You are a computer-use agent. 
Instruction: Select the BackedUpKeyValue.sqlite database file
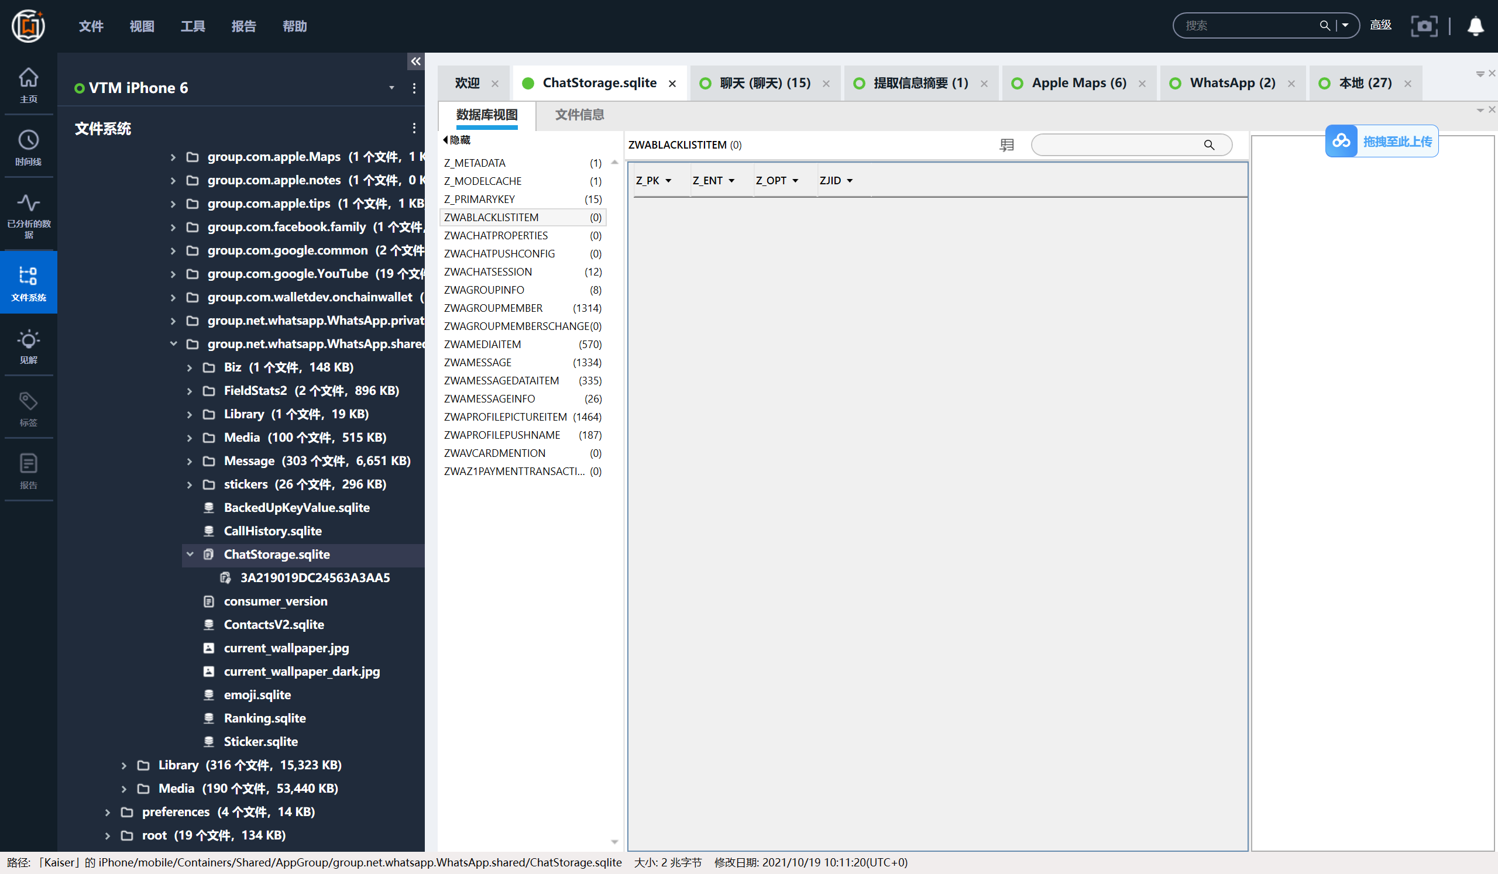click(297, 507)
